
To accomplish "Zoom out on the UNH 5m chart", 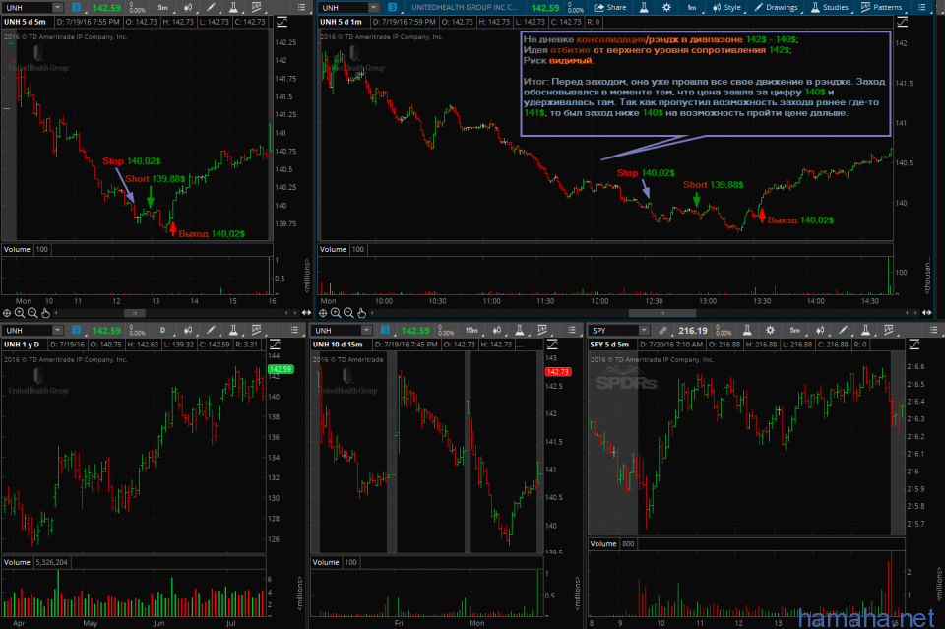I will tap(32, 313).
